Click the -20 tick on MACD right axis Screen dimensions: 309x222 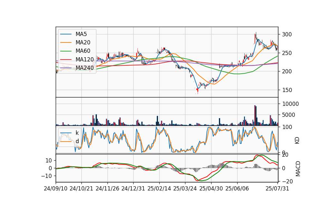click(x=287, y=181)
